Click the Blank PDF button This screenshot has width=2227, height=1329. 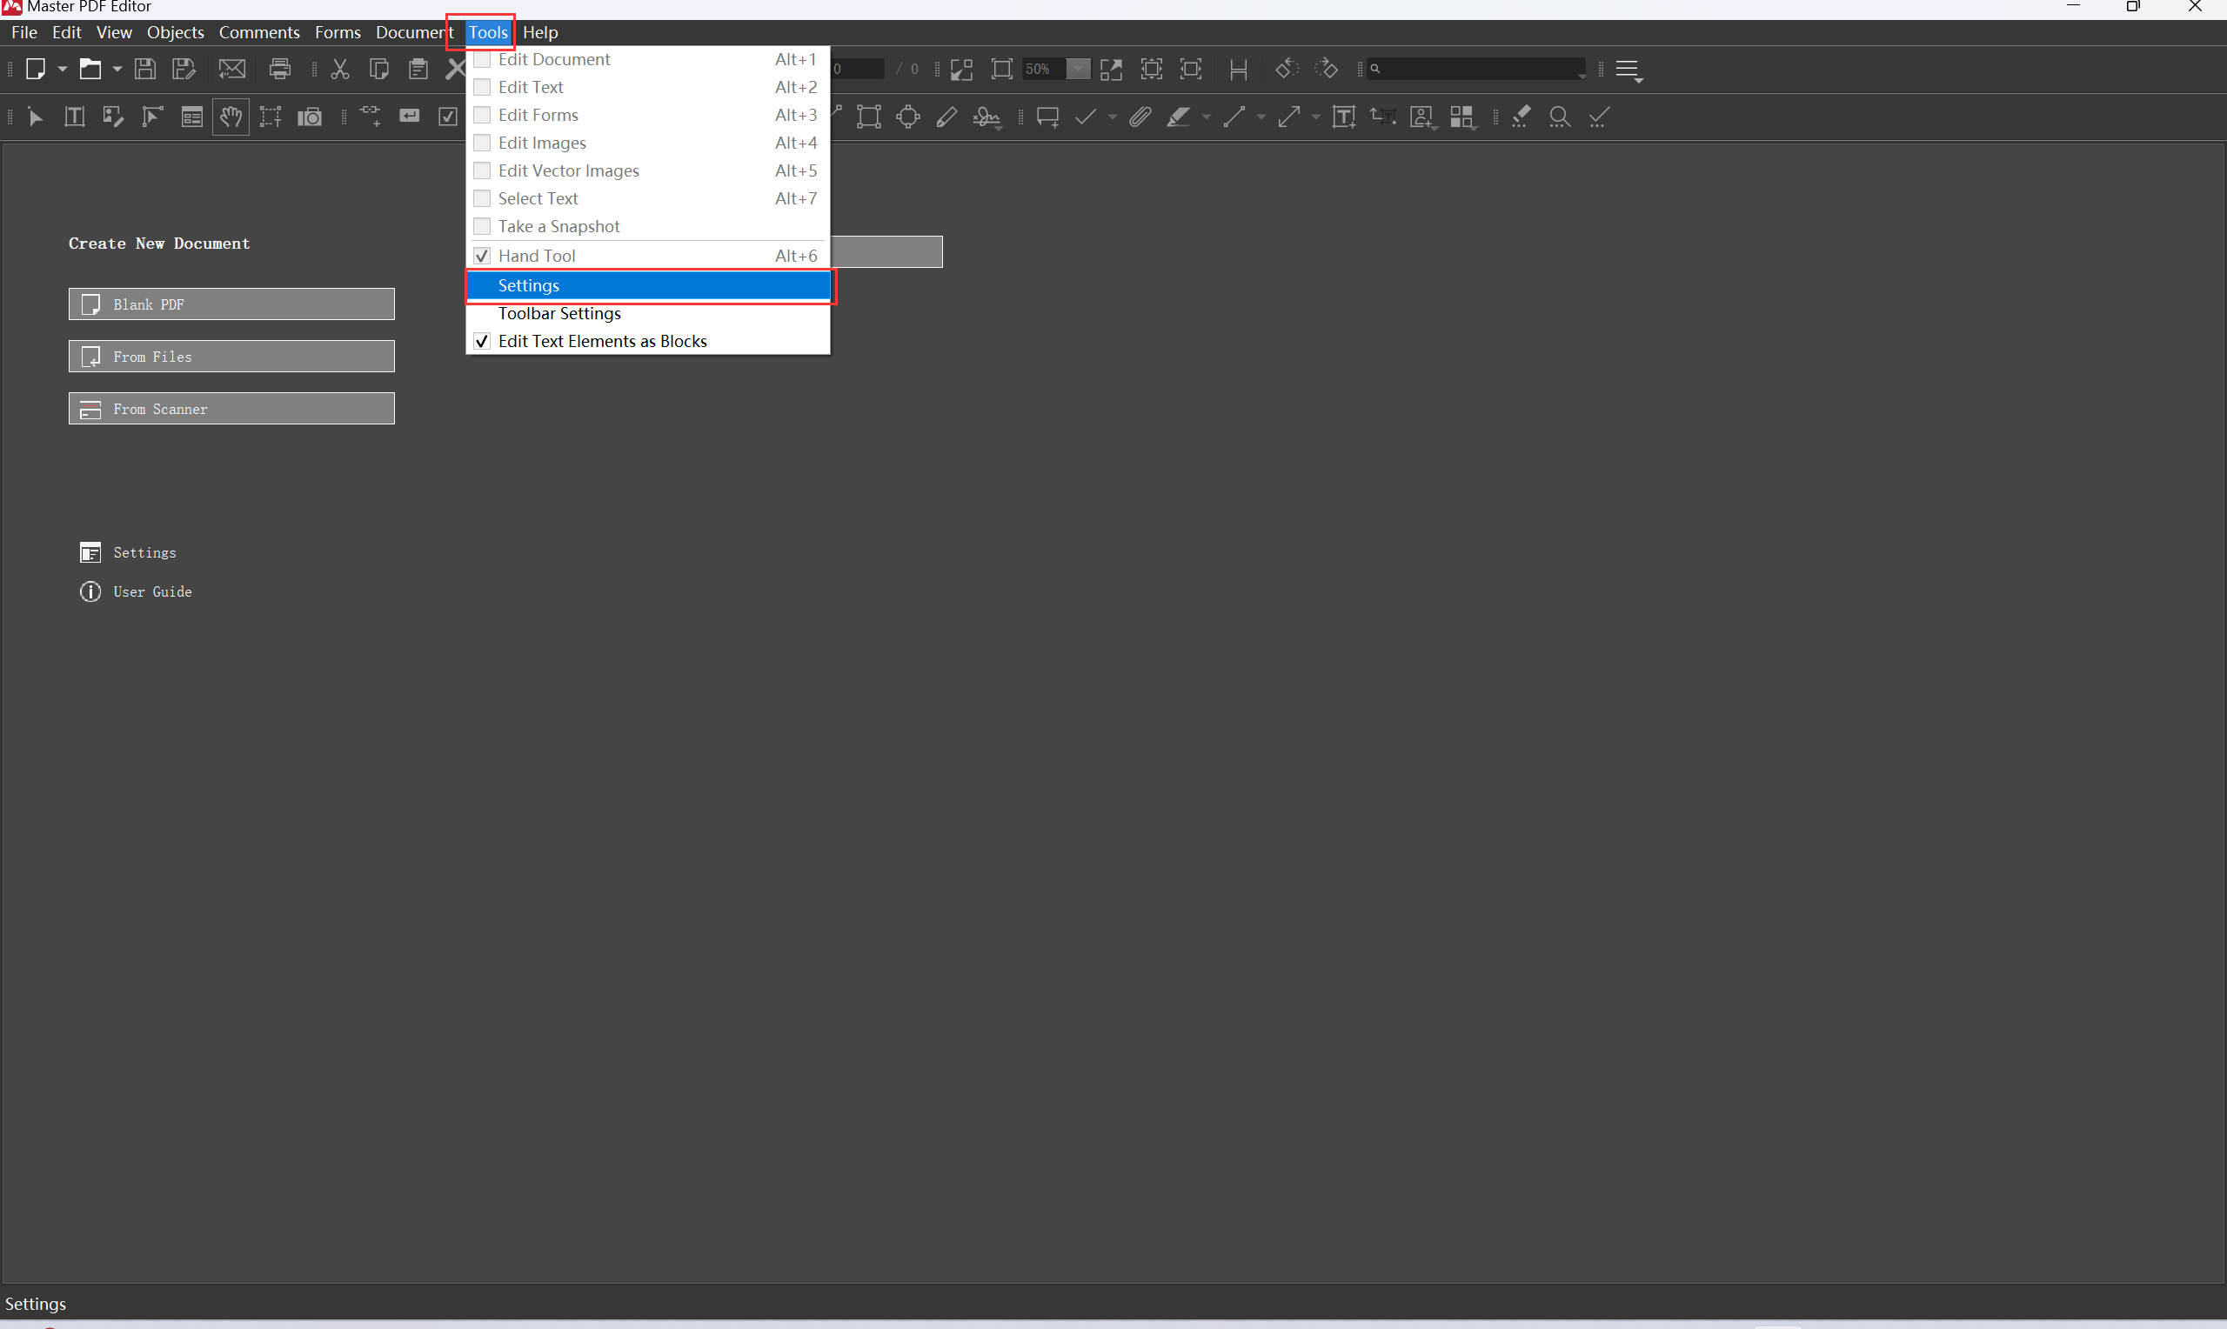pos(231,304)
